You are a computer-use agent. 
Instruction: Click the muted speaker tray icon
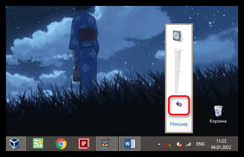179,144
